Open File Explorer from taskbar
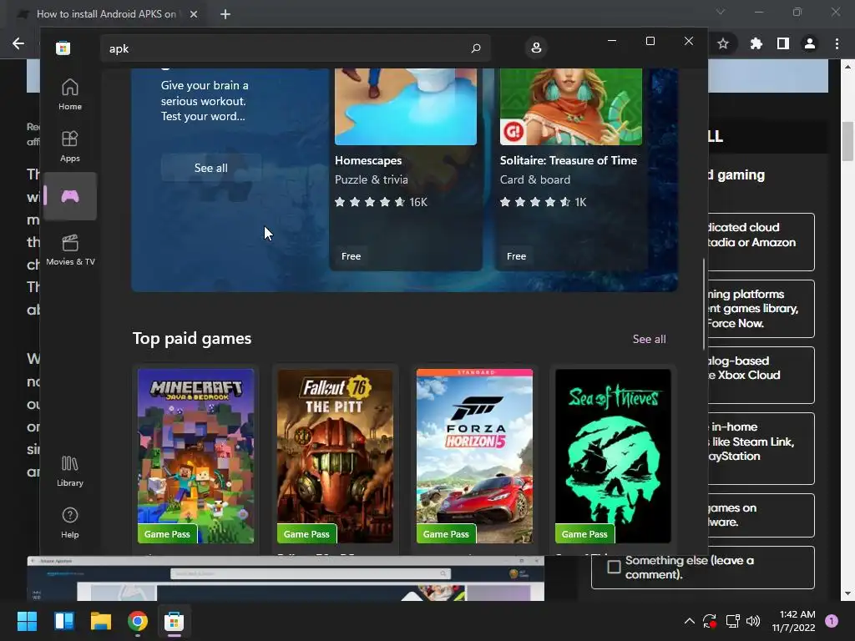 click(x=101, y=621)
